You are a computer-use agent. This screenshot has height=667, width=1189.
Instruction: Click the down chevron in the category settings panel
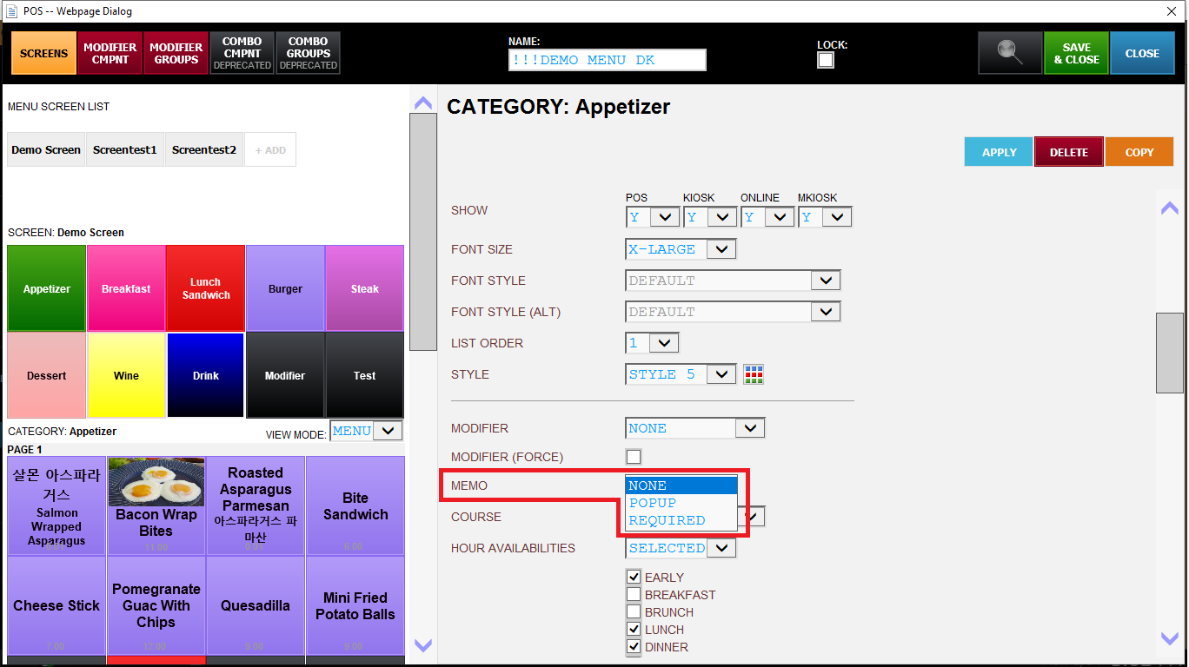(1170, 638)
